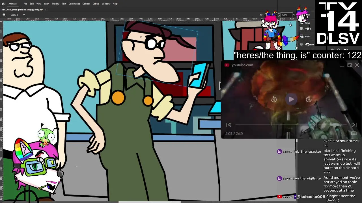
Task: Click the 2:03 / 2:49 time display
Action: (x=234, y=134)
